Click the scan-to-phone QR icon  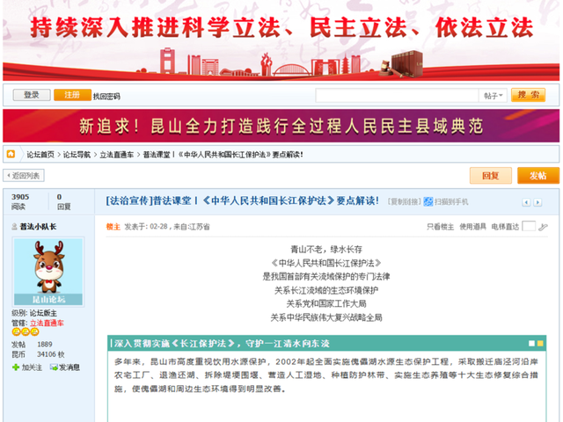coord(428,201)
